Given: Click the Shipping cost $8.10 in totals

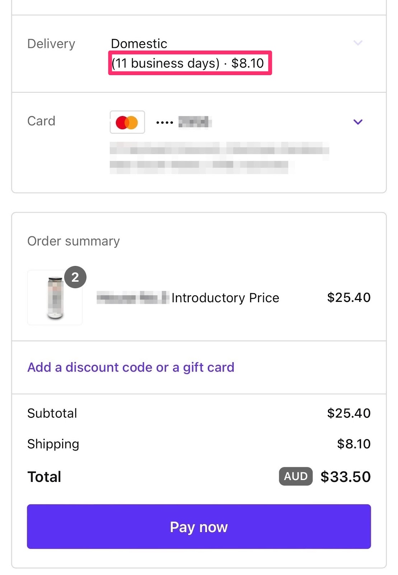Looking at the screenshot, I should [353, 444].
